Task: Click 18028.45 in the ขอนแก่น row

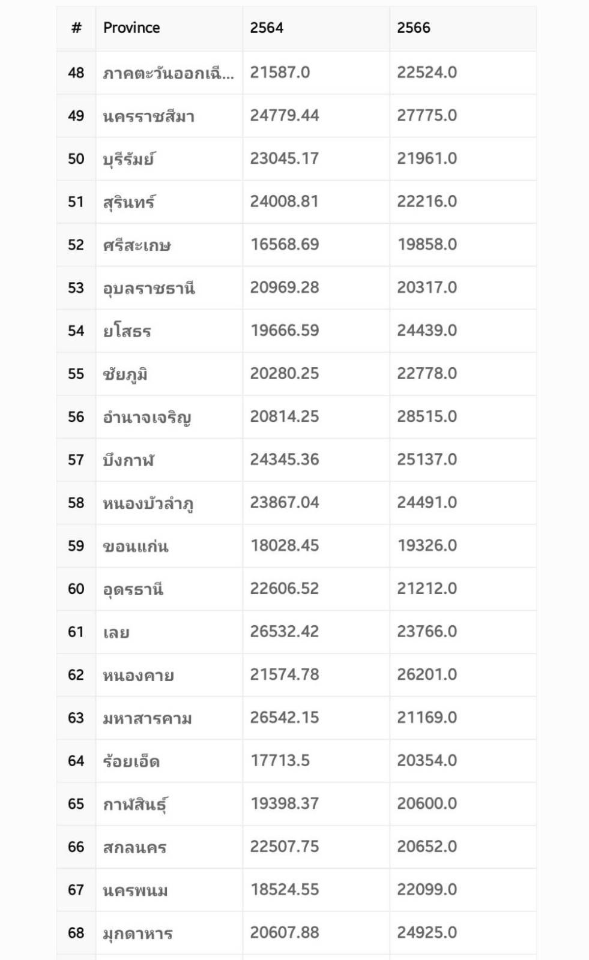Action: tap(285, 545)
